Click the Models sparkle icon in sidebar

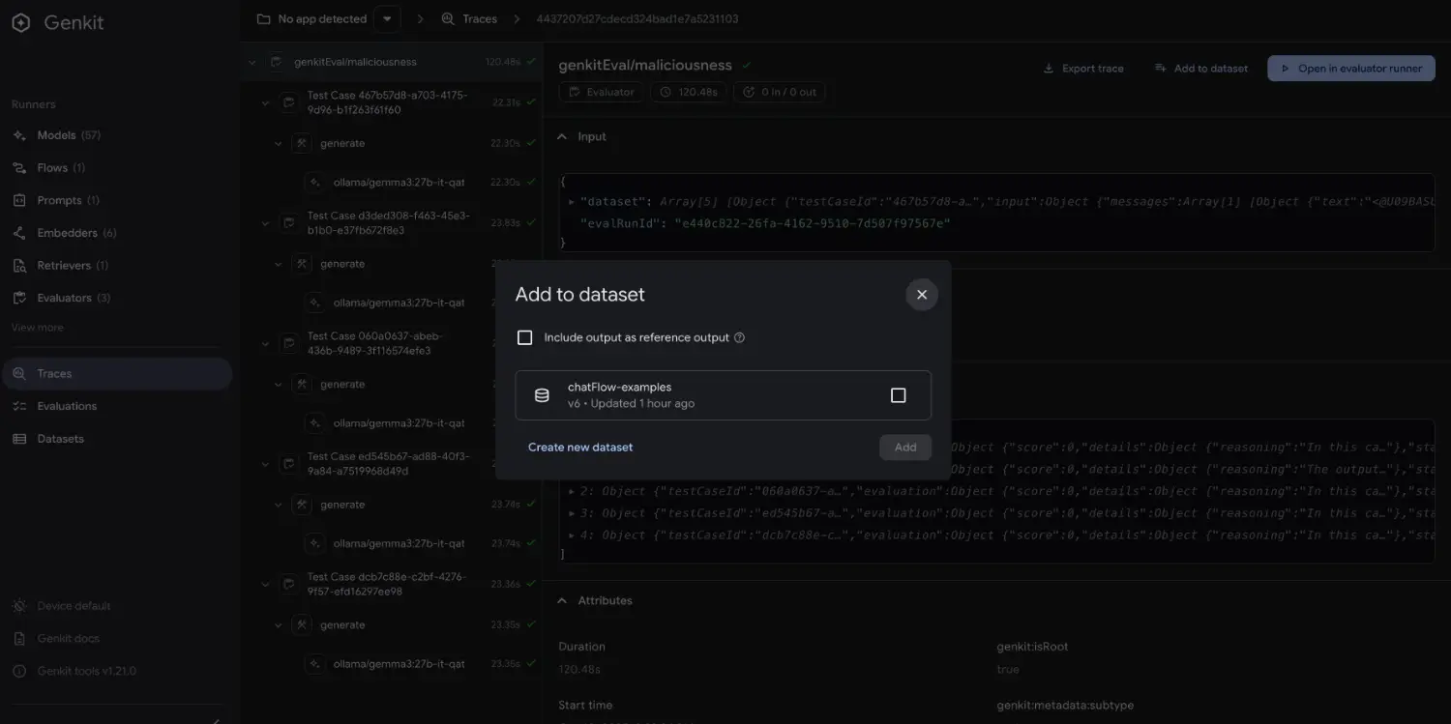tap(19, 135)
